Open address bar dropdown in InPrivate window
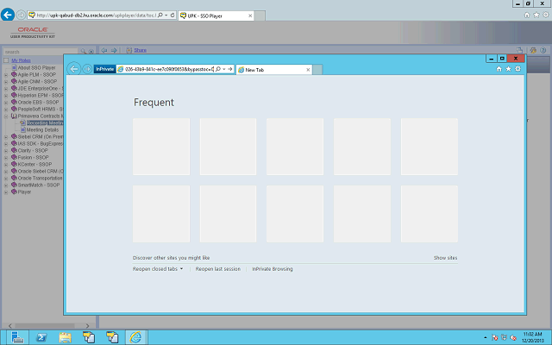Viewport: 552px width, 345px height. click(224, 69)
